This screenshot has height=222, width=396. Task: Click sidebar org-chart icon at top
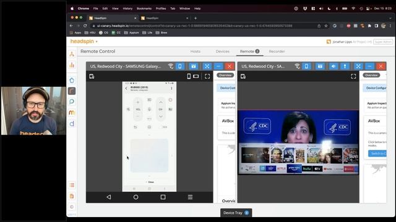[x=72, y=54]
